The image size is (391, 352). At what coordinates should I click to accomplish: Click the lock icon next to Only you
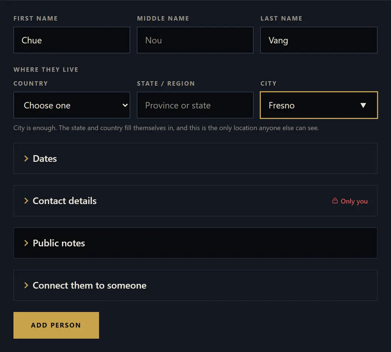335,200
